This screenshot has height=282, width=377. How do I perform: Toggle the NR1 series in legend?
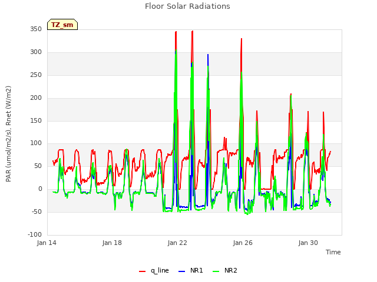(x=191, y=270)
